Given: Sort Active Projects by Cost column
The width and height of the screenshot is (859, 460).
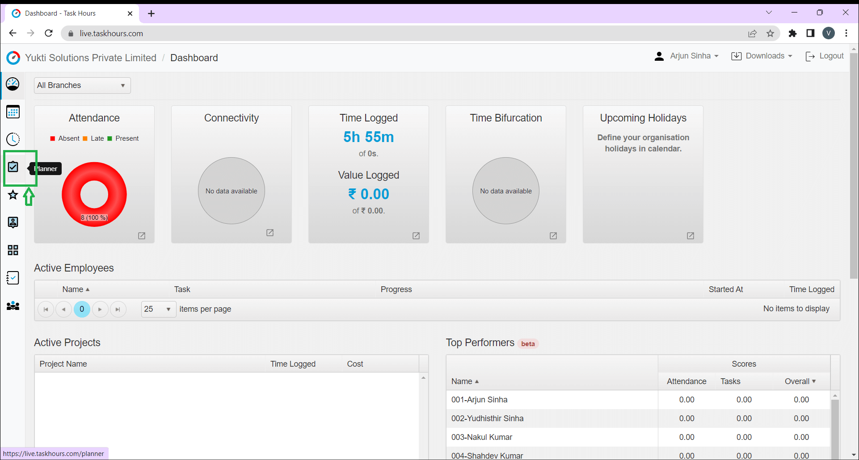Looking at the screenshot, I should 355,364.
